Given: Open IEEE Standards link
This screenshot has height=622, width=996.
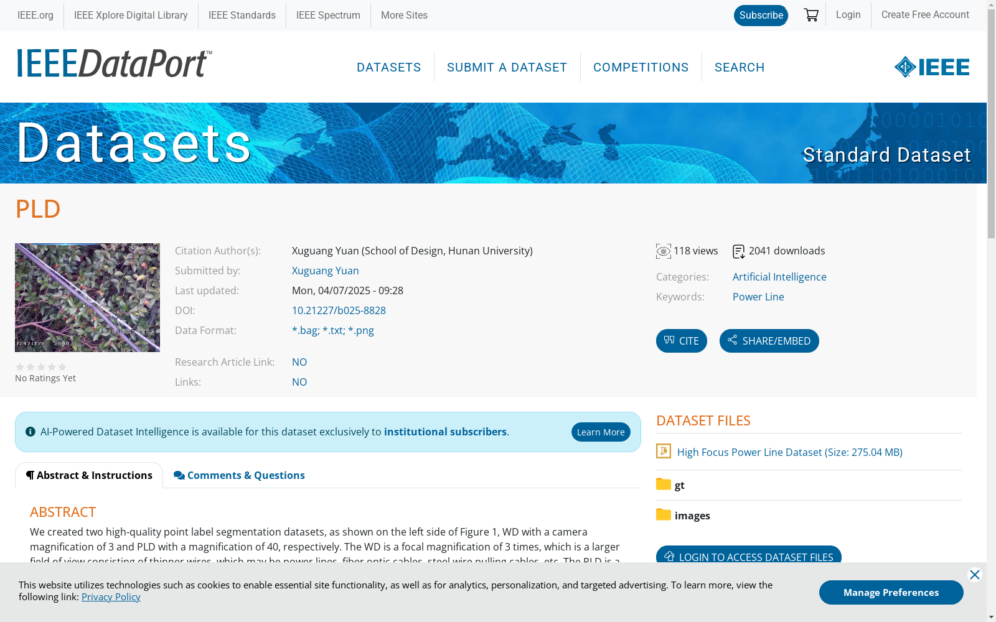Looking at the screenshot, I should click(x=242, y=15).
